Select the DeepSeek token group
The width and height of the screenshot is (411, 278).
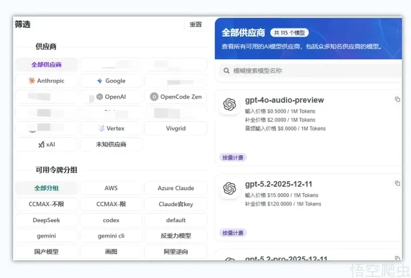point(46,220)
